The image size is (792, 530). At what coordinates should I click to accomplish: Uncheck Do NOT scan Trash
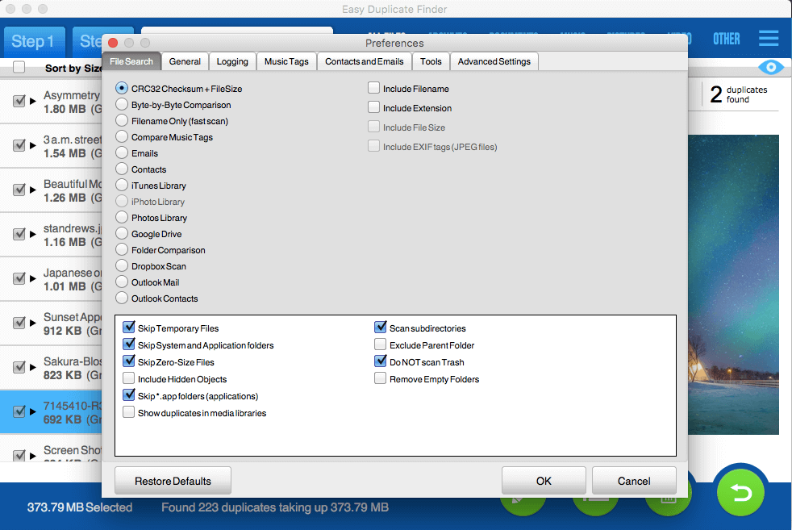click(381, 361)
